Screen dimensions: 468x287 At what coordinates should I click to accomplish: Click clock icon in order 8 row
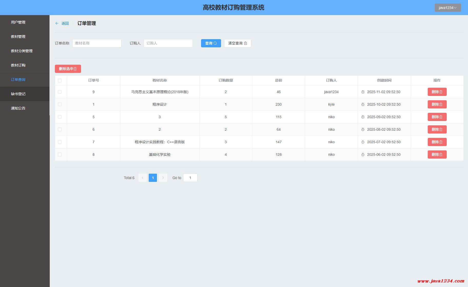pos(363,154)
